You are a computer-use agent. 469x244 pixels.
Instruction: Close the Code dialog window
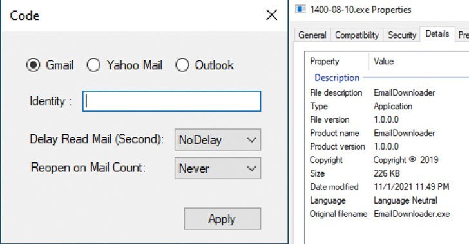click(x=271, y=15)
